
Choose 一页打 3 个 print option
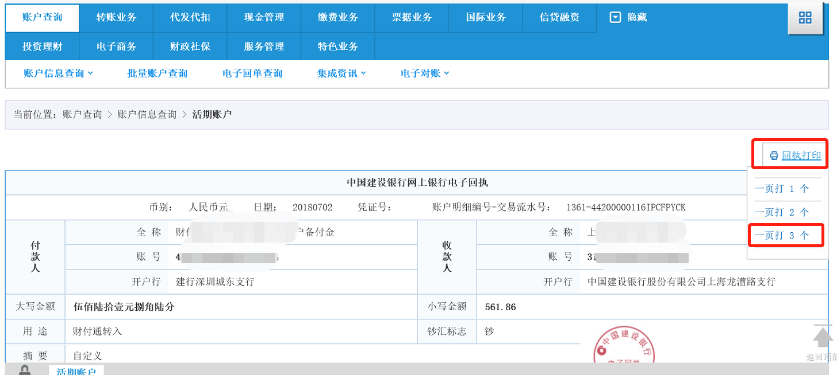(782, 235)
